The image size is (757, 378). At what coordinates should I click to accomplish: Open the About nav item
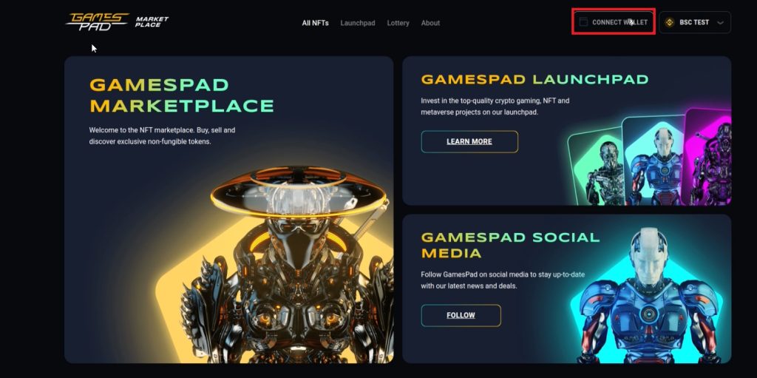coord(430,23)
